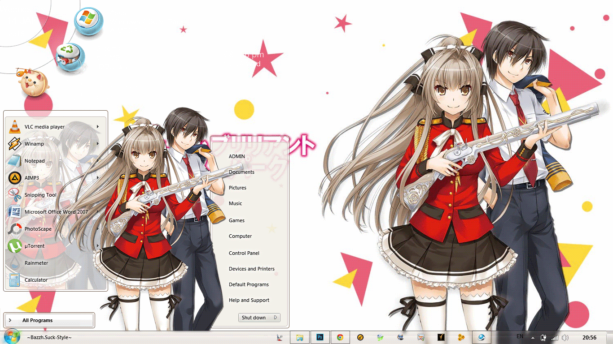Expand Microsoft Office Word 2007 submenu arrow
The image size is (613, 344).
click(97, 212)
